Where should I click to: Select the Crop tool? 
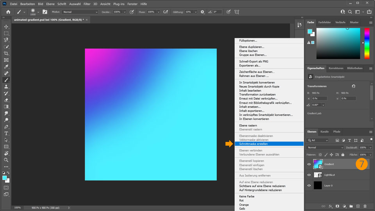click(6, 53)
